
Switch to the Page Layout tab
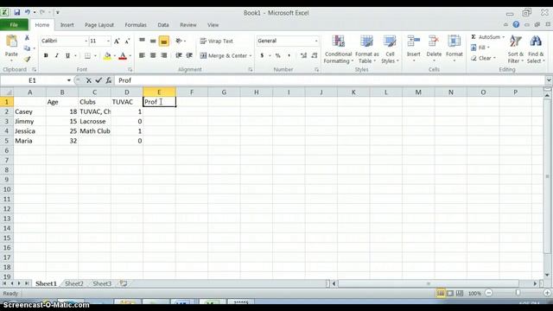tap(99, 25)
